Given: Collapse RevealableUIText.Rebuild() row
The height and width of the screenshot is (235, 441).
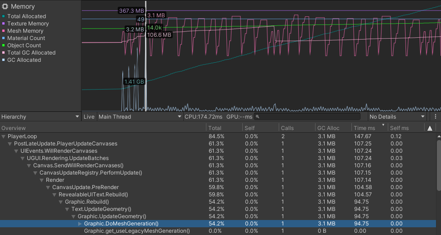Looking at the screenshot, I should [x=55, y=195].
